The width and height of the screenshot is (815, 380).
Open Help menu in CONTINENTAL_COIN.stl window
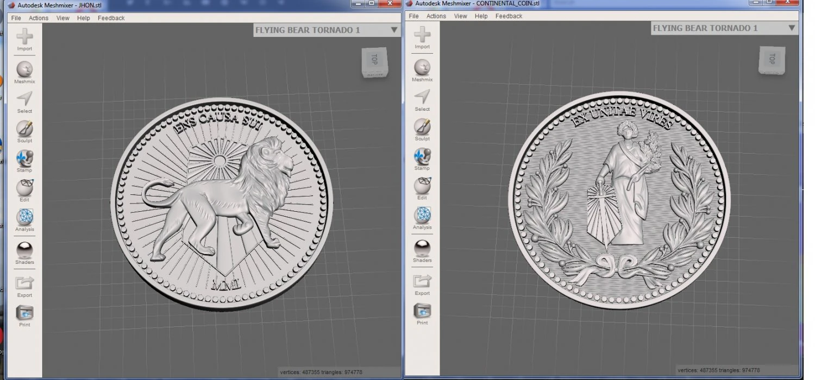click(x=481, y=16)
